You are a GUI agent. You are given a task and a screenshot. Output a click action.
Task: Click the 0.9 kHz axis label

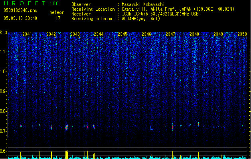4,91
